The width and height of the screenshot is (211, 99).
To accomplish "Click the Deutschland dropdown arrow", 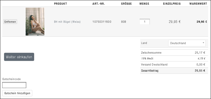I will (x=203, y=43).
